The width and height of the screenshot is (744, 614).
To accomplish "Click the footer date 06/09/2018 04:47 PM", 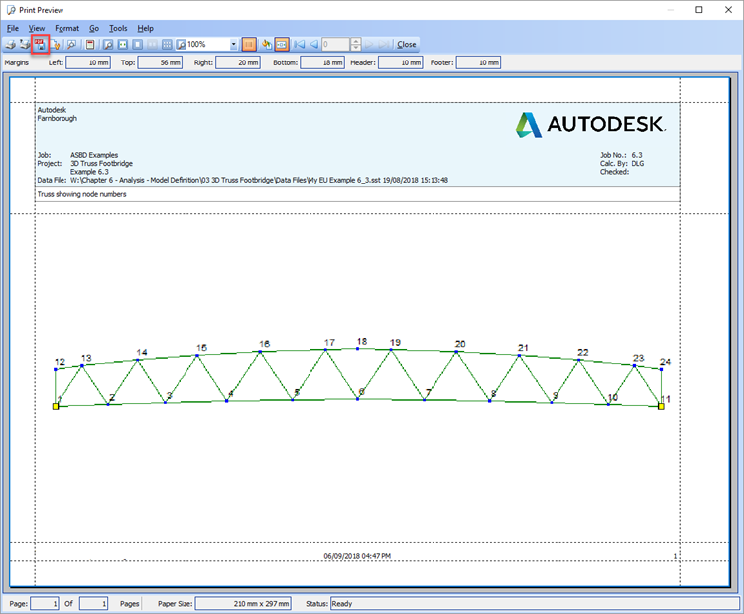I will (x=357, y=556).
